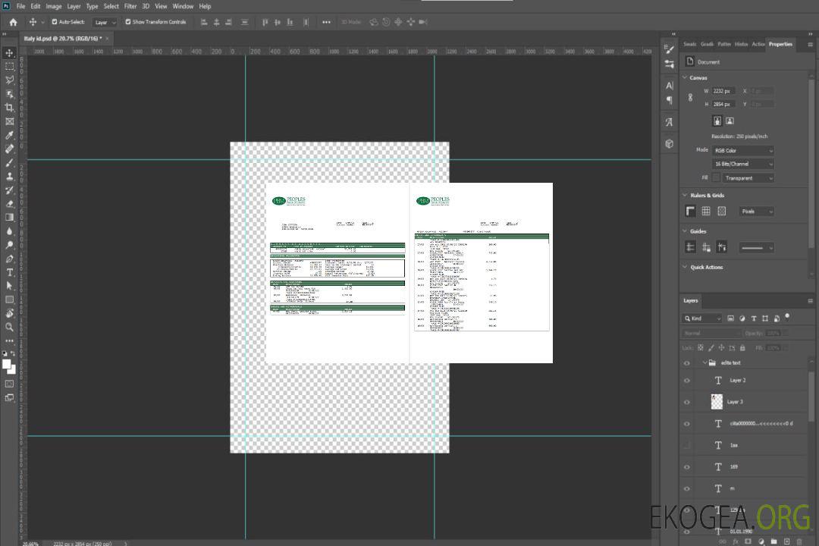Toggle Show Transform Controls checkbox

point(127,22)
